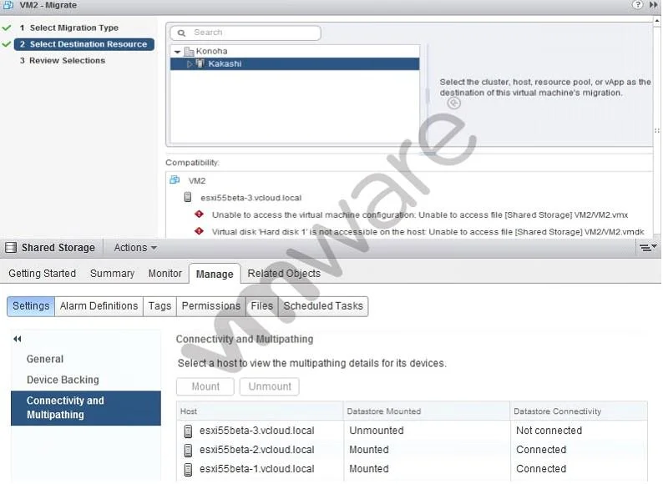Open the Alarm Definitions sub-tab
Image resolution: width=663 pixels, height=484 pixels.
pos(99,306)
